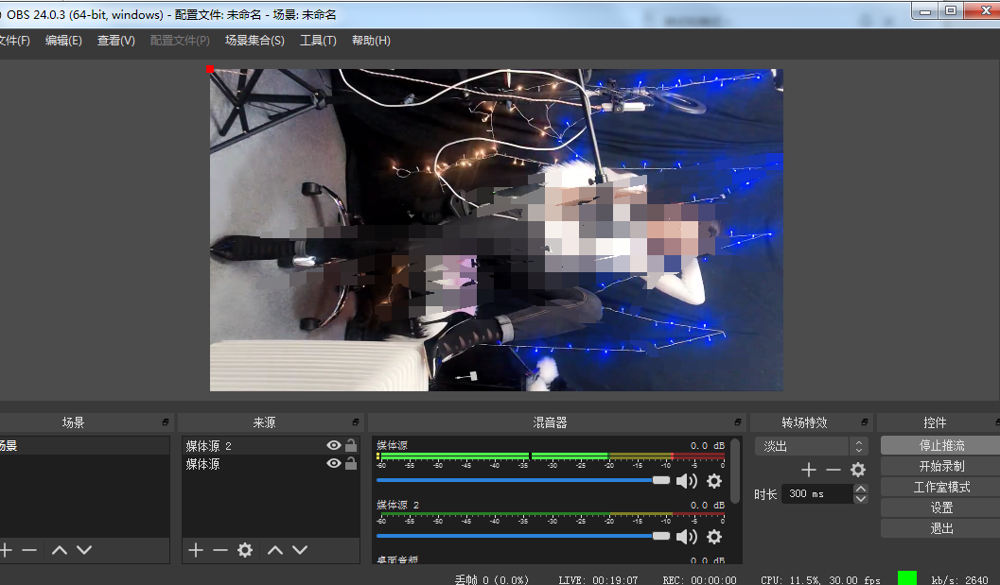Open the 编辑(E) menu
This screenshot has height=585, width=1000.
(63, 40)
